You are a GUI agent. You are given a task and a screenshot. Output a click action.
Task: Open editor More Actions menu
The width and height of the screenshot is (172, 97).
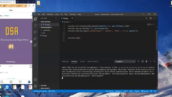[x=155, y=18]
